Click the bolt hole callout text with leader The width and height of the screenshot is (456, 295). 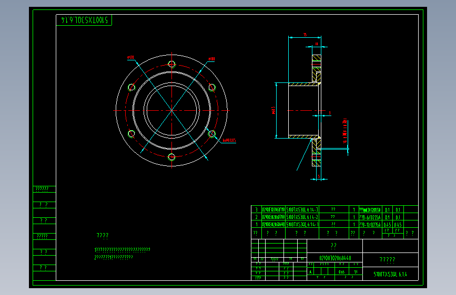coord(229,140)
